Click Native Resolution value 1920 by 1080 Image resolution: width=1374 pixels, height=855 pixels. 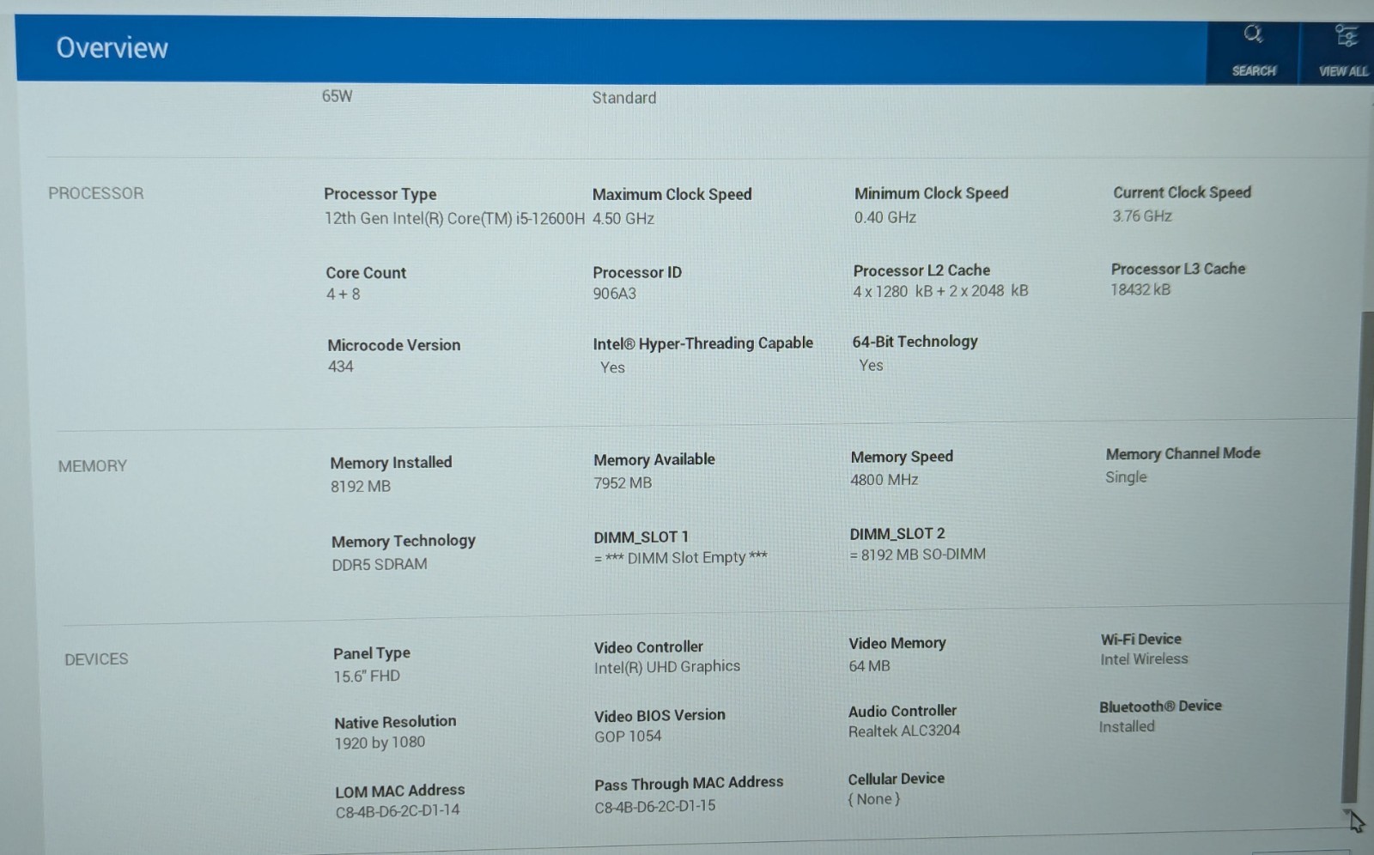point(380,743)
